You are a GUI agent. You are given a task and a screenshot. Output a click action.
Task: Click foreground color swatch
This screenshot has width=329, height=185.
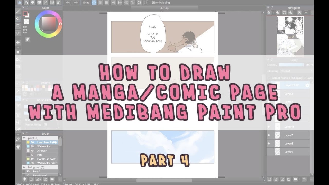pyautogui.click(x=25, y=14)
